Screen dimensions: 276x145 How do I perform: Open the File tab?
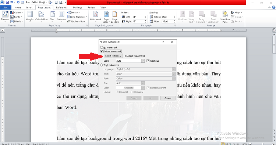point(6,7)
